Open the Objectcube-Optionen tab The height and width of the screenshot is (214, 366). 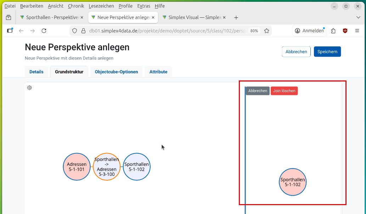pos(116,72)
